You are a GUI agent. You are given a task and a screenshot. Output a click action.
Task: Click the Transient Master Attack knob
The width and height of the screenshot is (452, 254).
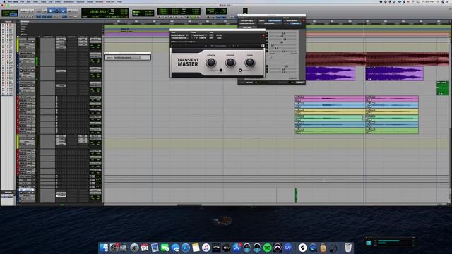click(211, 62)
